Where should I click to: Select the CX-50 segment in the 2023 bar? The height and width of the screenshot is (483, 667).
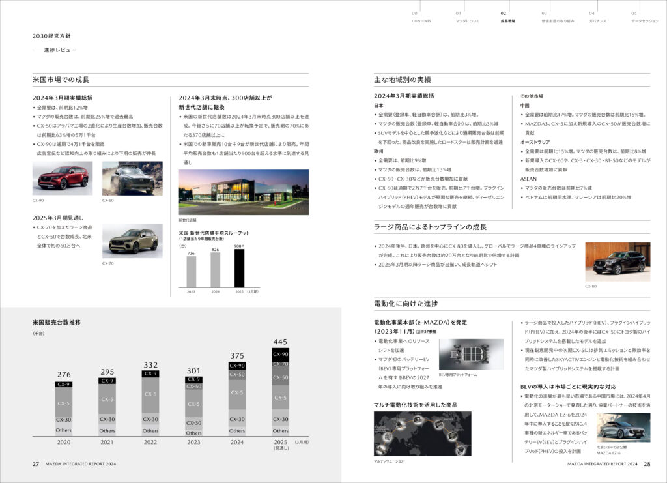point(193,387)
